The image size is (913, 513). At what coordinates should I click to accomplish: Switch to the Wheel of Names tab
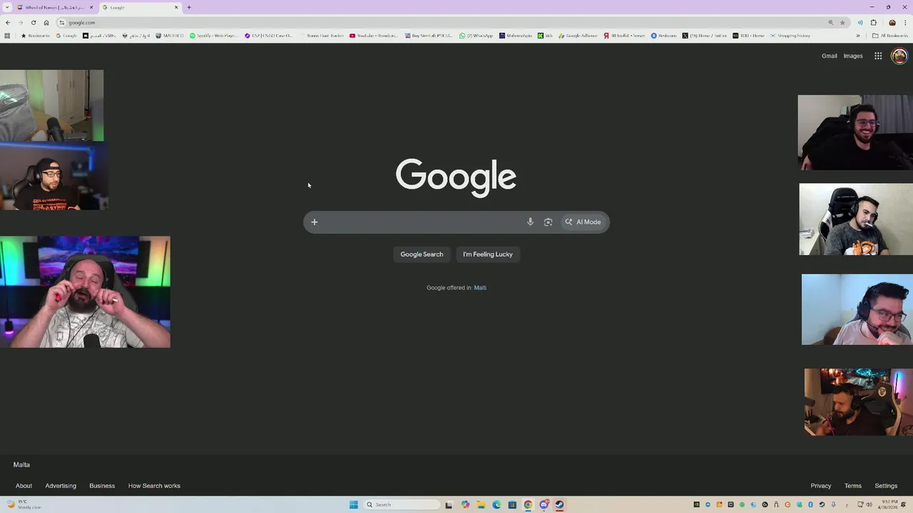click(55, 7)
